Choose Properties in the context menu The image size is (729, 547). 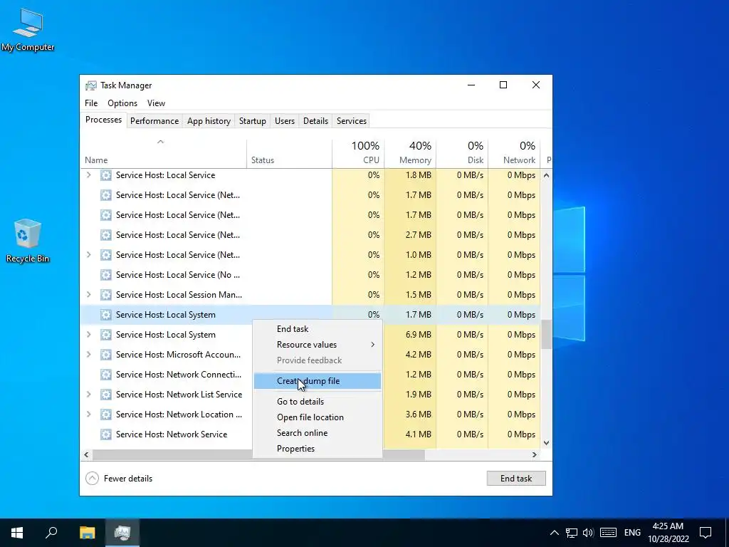point(318,449)
